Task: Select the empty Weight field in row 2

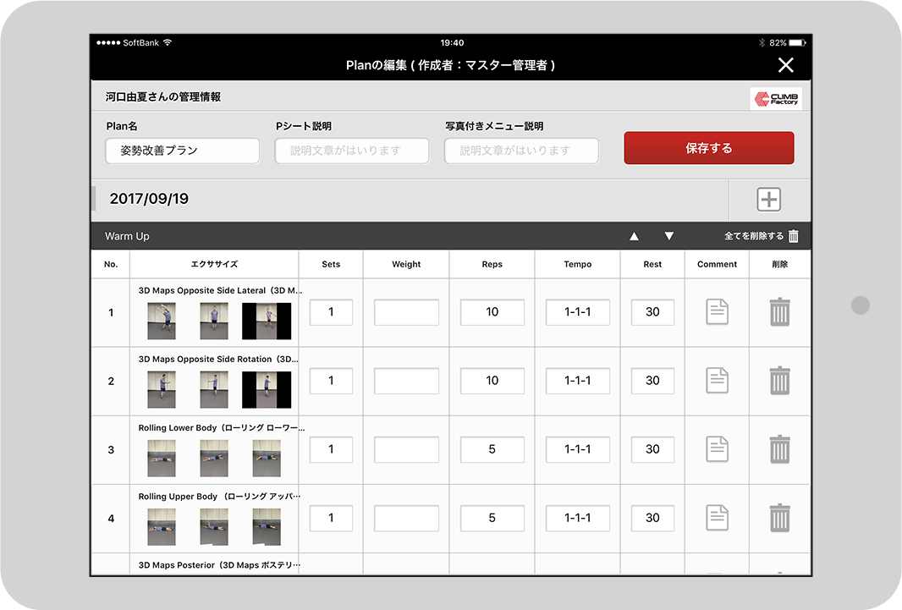Action: [x=406, y=381]
